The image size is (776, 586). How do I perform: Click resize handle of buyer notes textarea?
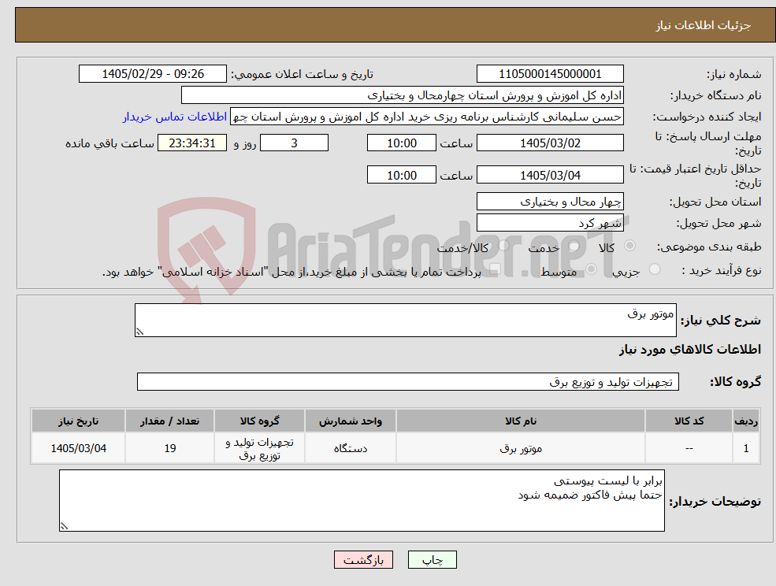point(64,526)
